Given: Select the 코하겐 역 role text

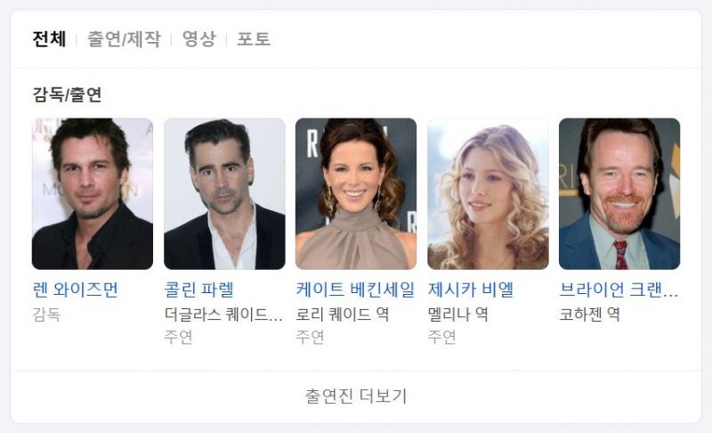Looking at the screenshot, I should coord(589,315).
